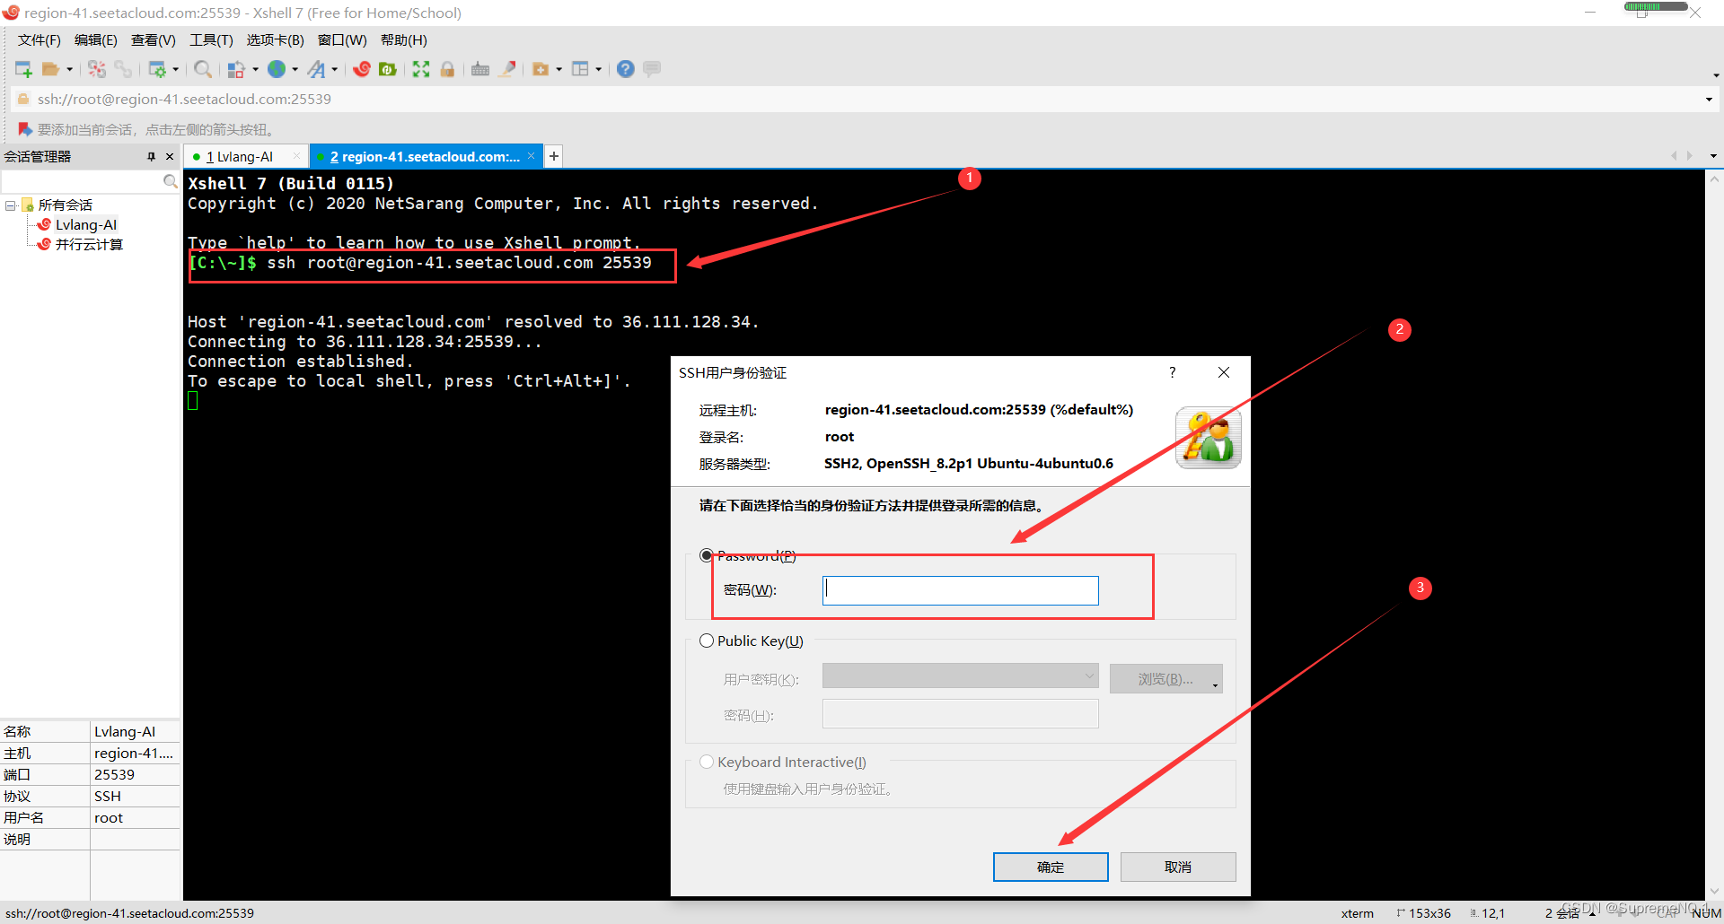This screenshot has width=1724, height=924.
Task: Open dropdown arrow next to Properties icon
Action: pyautogui.click(x=175, y=69)
